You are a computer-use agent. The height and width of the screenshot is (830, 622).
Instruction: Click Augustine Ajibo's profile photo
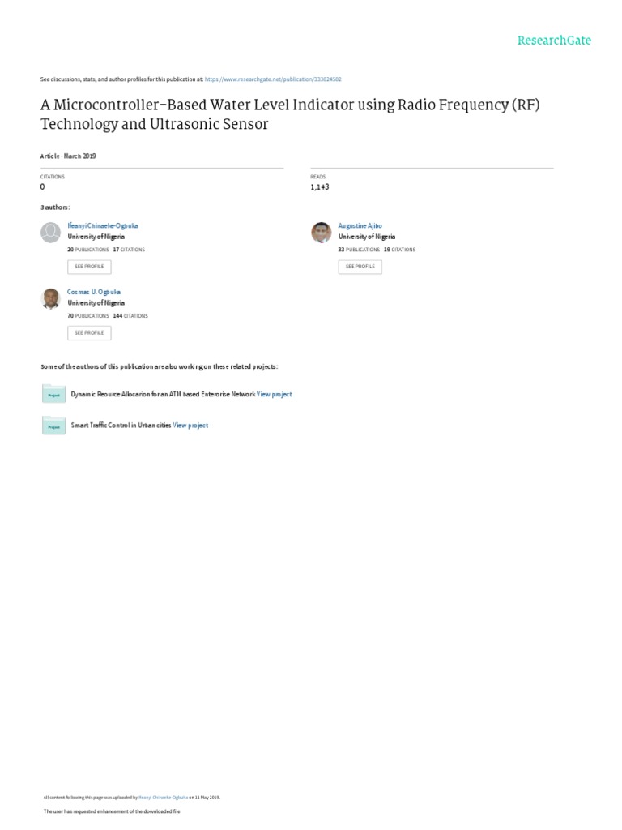coord(322,233)
